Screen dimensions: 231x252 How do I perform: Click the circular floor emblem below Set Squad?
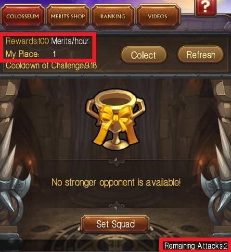pyautogui.click(x=115, y=241)
